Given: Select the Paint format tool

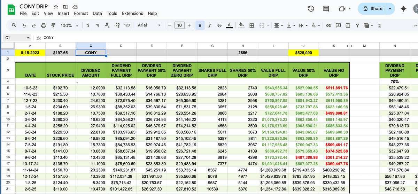Looking at the screenshot, I should (x=53, y=25).
